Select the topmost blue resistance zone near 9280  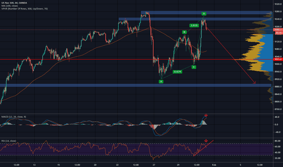206,13
